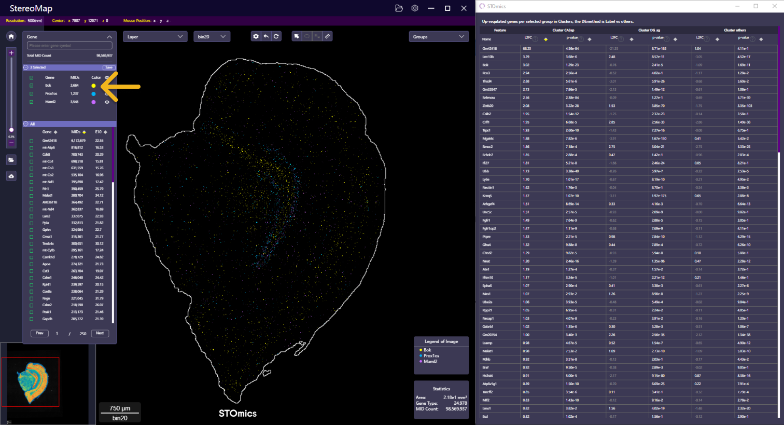Select the ruler measurement tool
This screenshot has width=784, height=425.
[327, 36]
